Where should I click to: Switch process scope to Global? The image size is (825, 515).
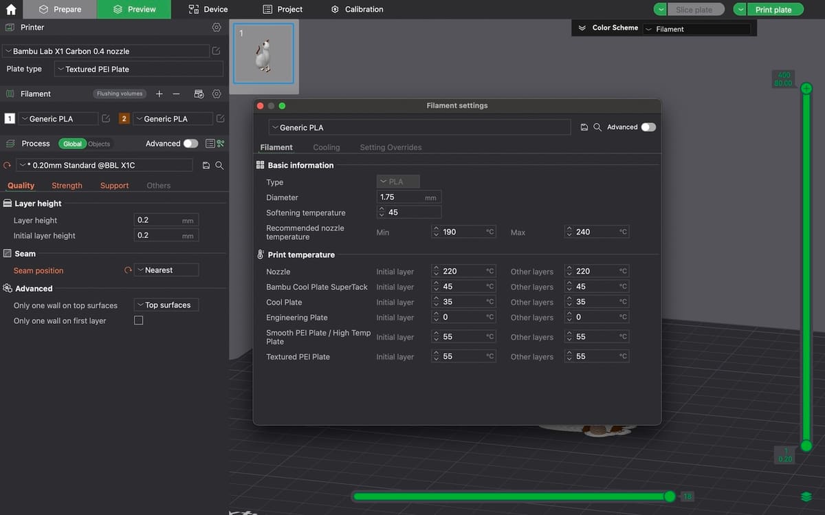pyautogui.click(x=72, y=144)
